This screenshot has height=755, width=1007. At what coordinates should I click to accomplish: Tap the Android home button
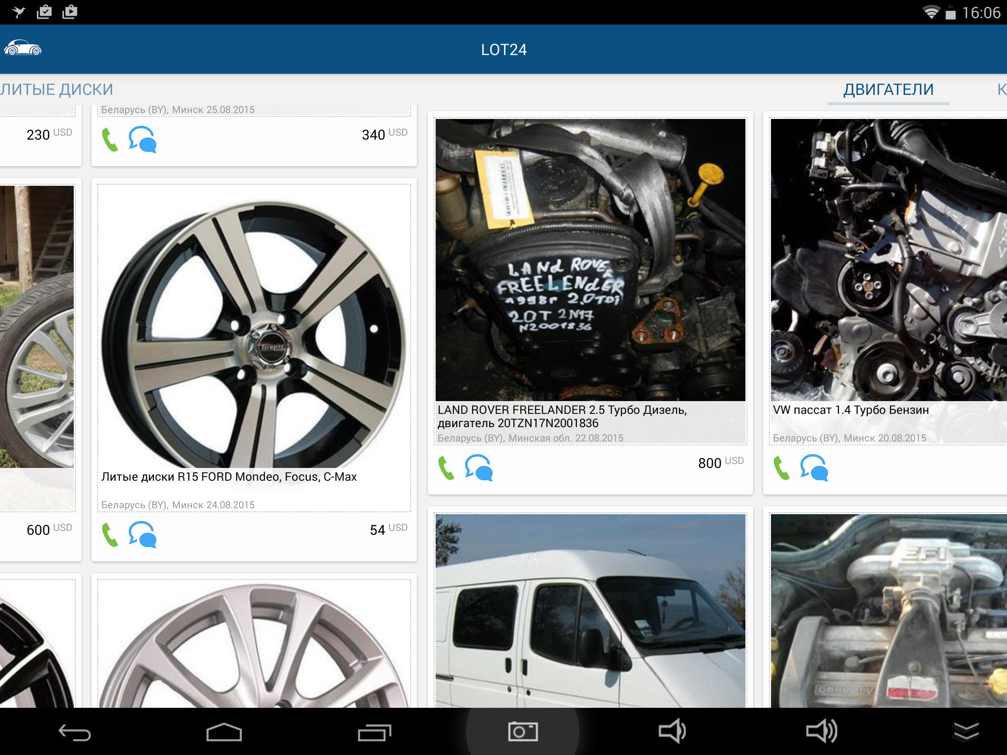224,732
